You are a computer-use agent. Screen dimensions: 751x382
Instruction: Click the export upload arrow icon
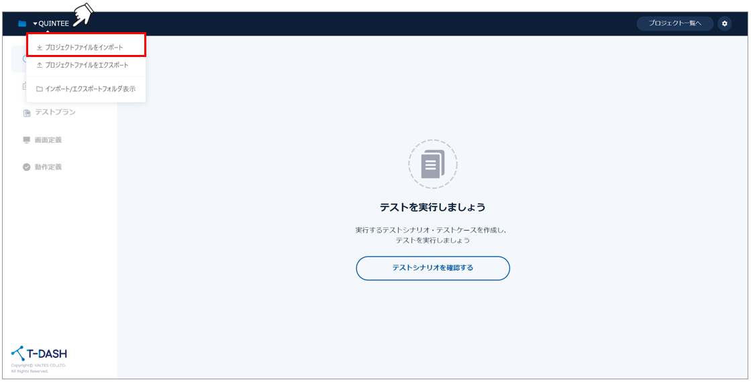pyautogui.click(x=39, y=65)
